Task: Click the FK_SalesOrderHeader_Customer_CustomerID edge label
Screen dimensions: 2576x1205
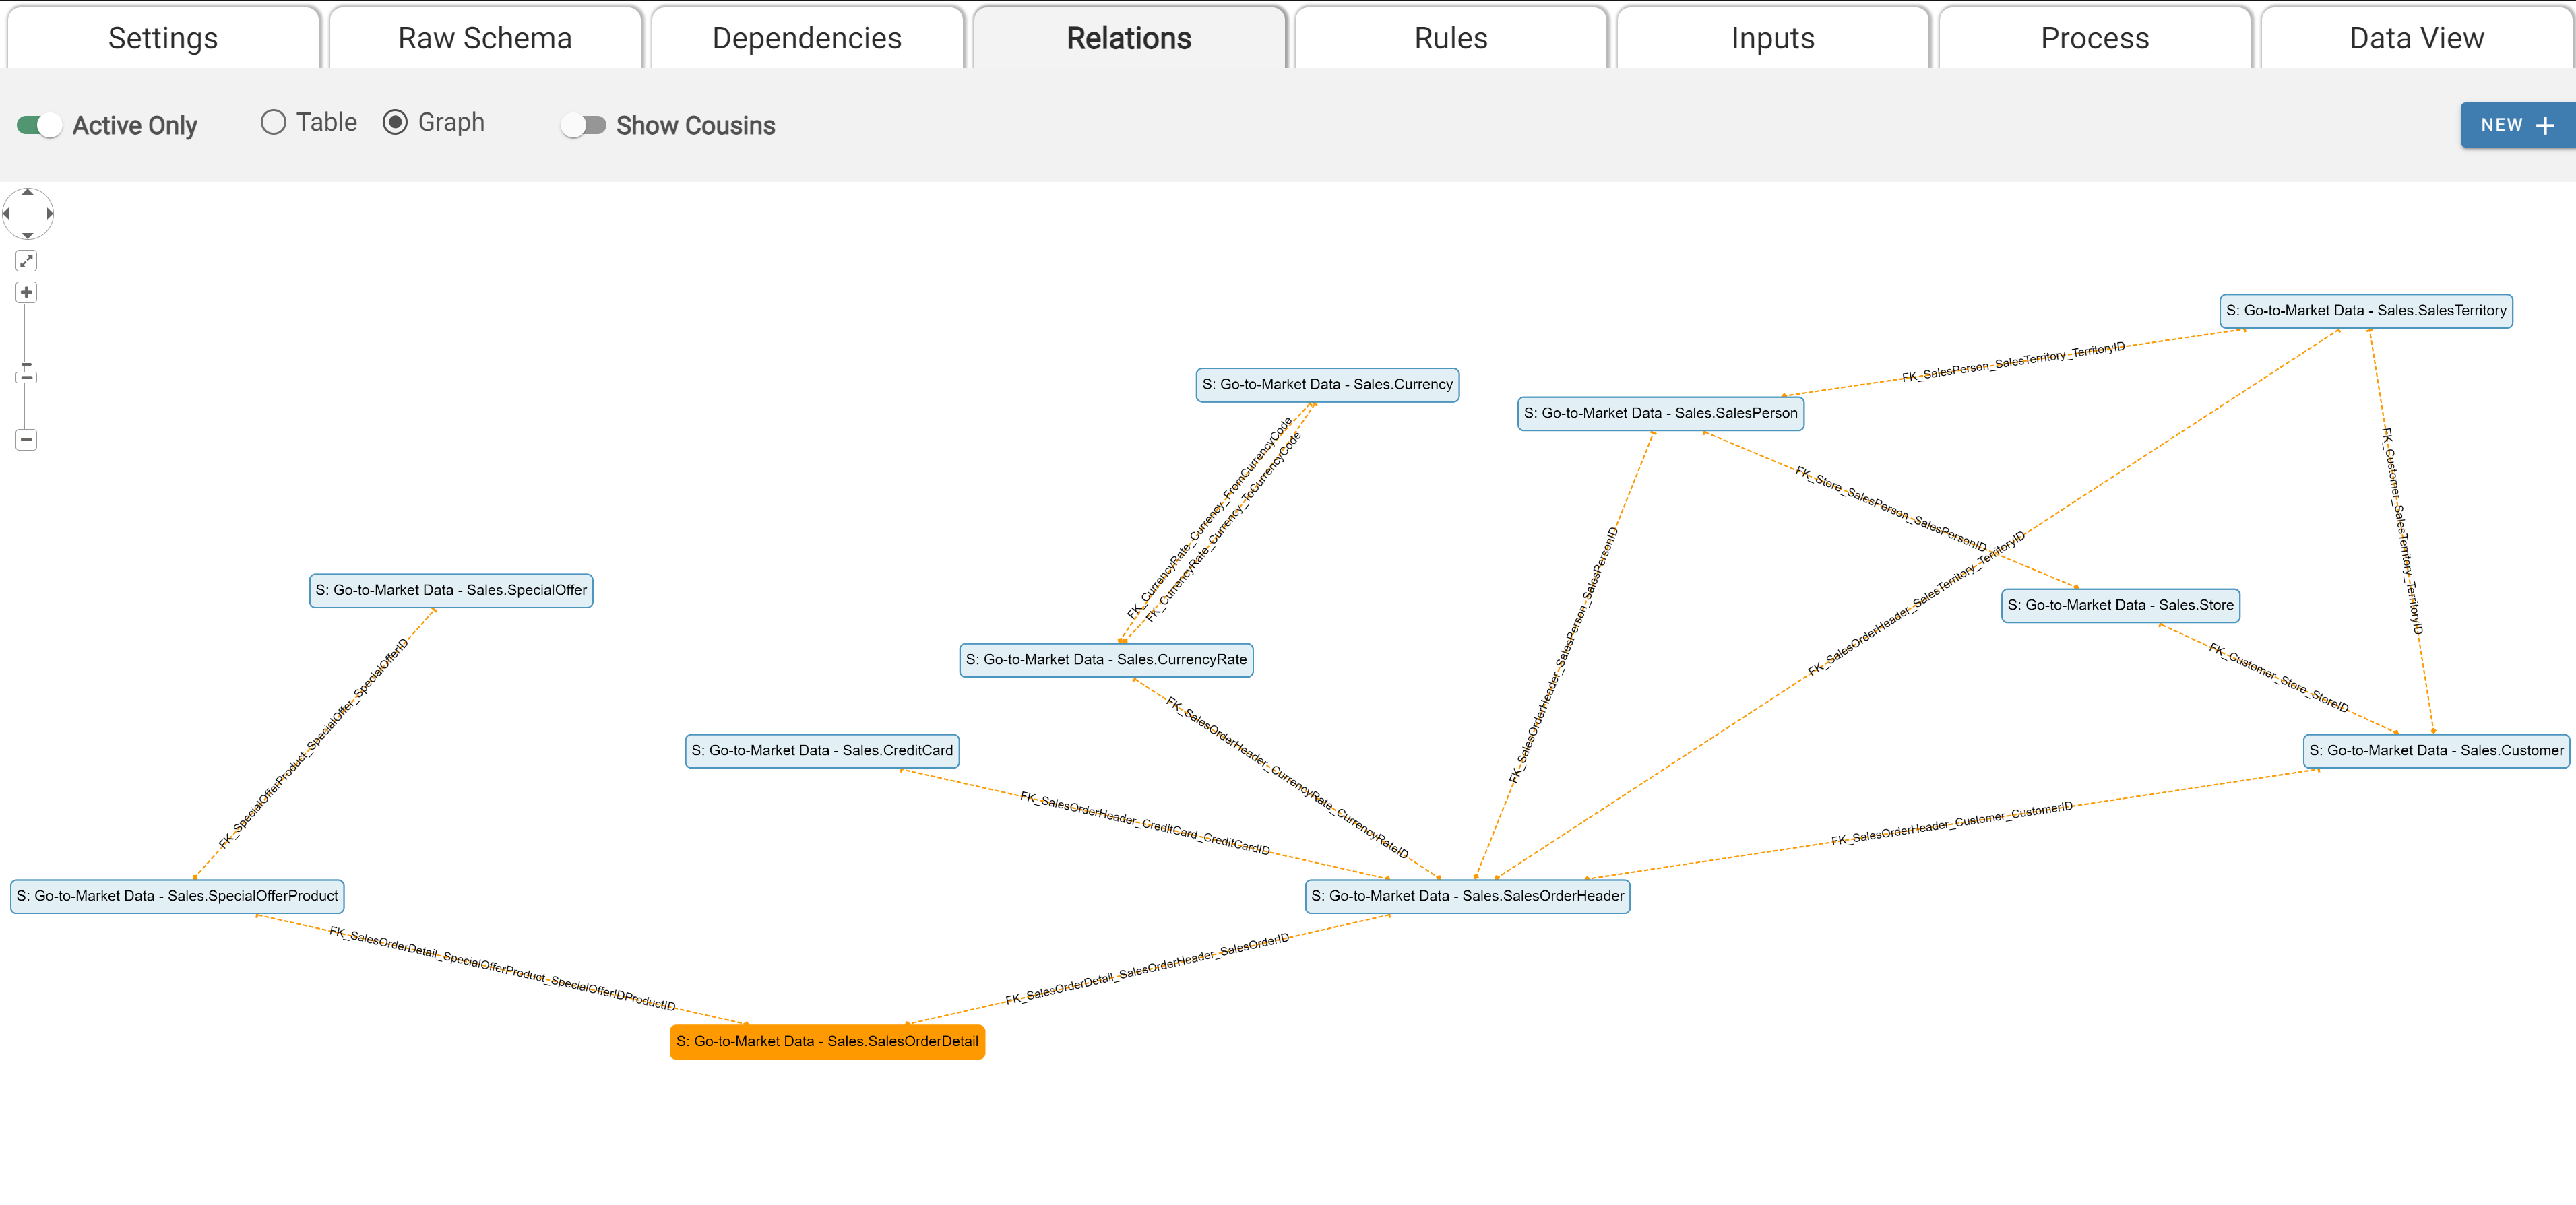Action: [1951, 823]
